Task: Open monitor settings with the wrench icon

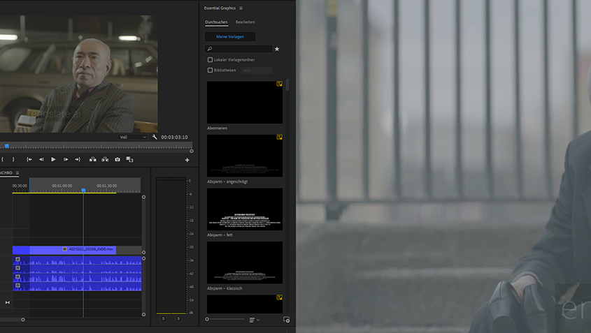Action: pyautogui.click(x=155, y=138)
